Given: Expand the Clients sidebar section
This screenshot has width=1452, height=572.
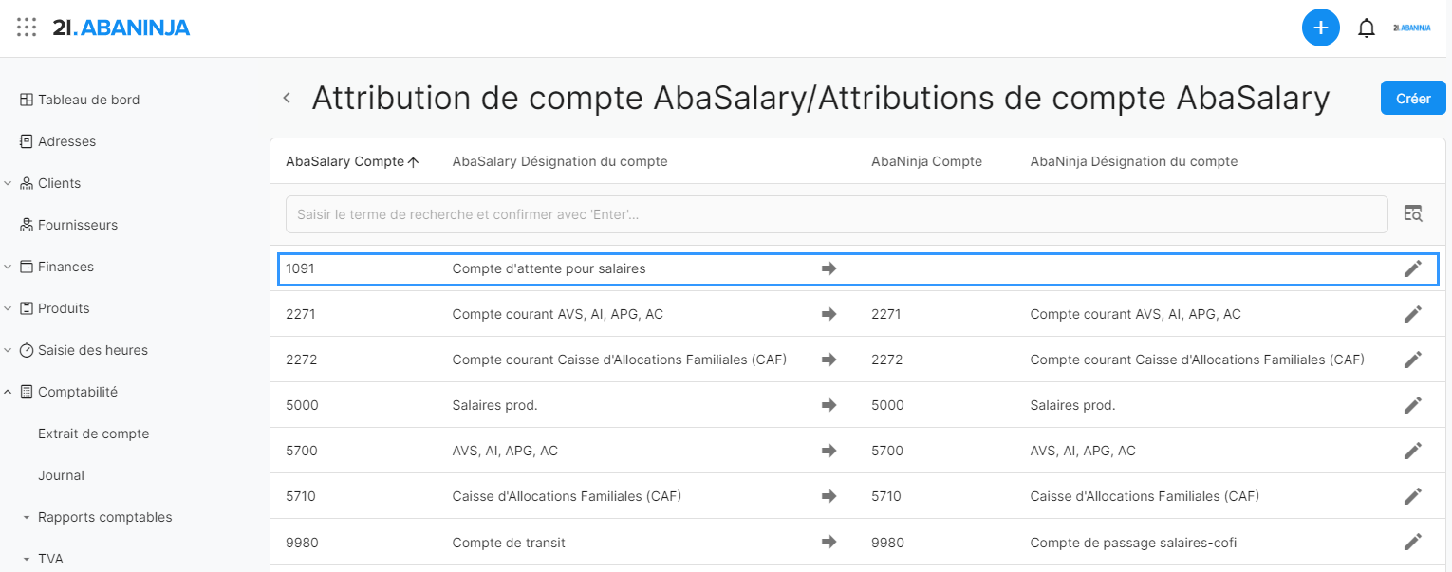Looking at the screenshot, I should tap(8, 183).
